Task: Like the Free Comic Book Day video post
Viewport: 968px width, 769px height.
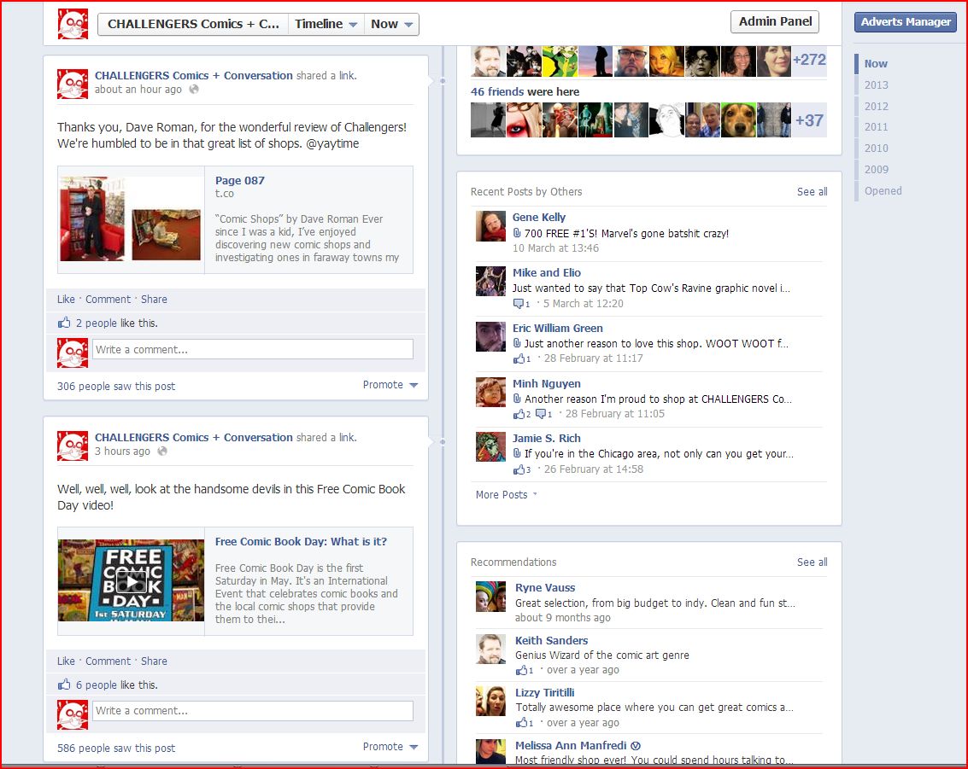Action: coord(66,661)
